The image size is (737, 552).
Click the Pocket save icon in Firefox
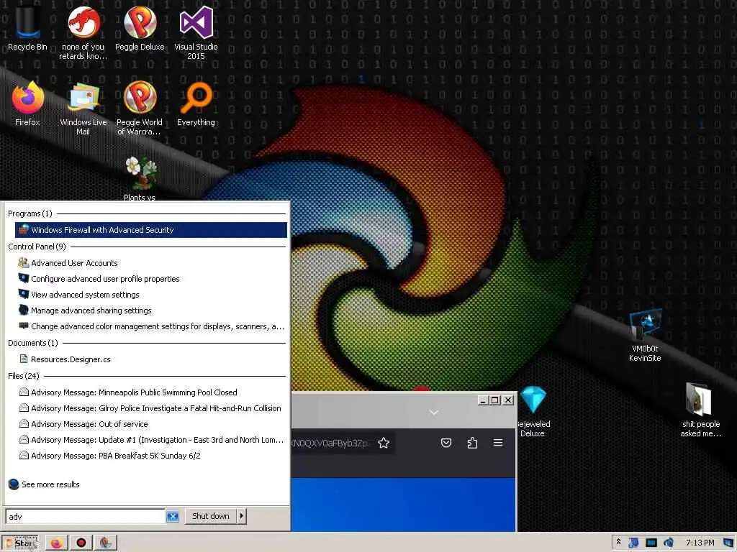click(446, 443)
